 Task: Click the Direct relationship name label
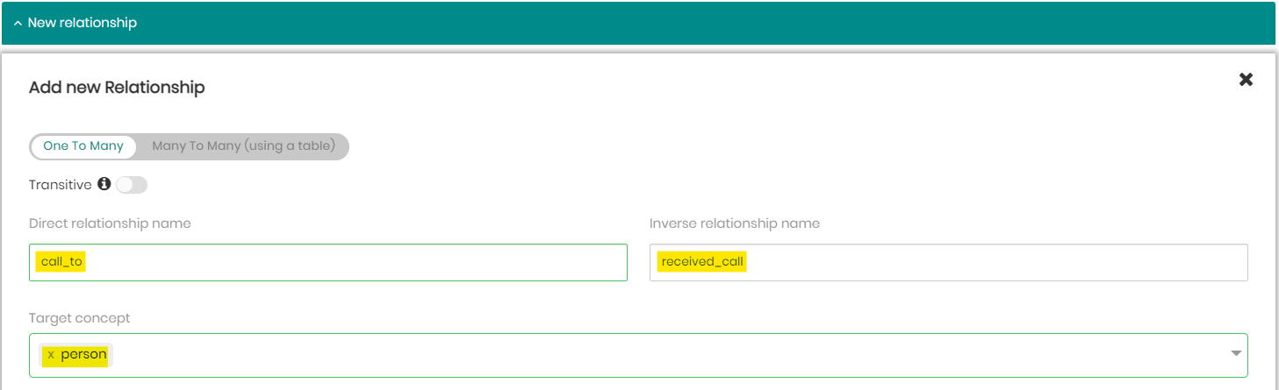[110, 223]
